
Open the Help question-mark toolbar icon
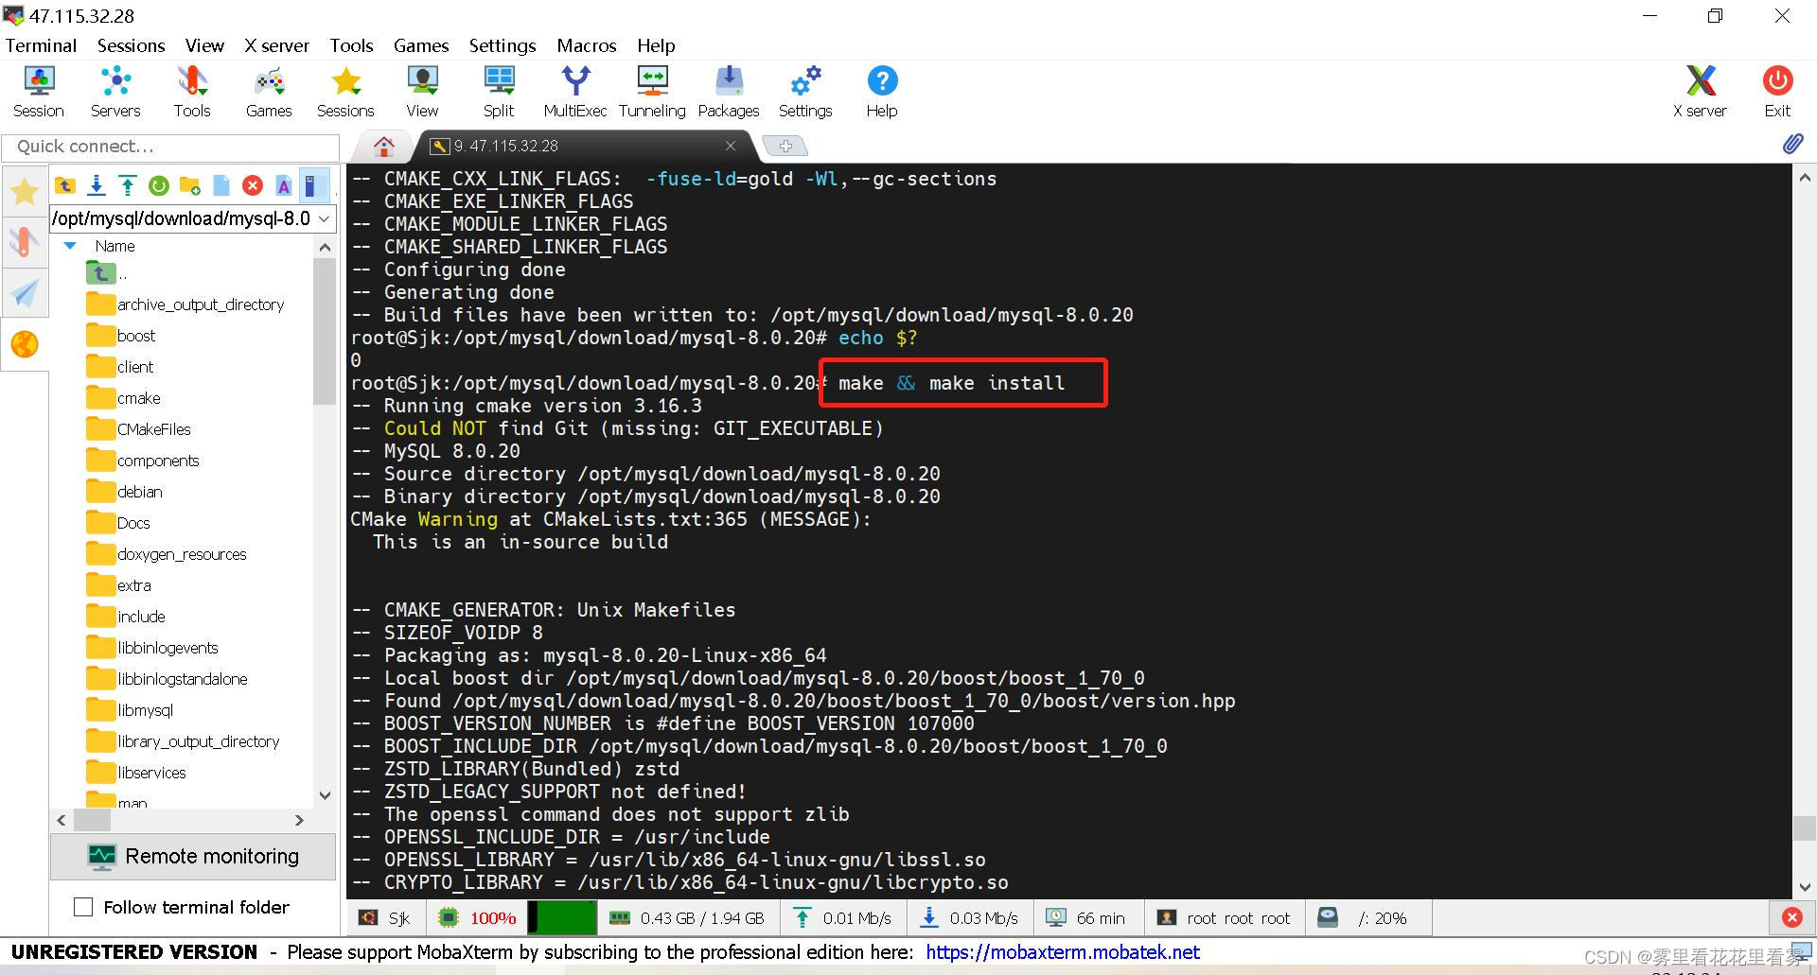point(882,92)
